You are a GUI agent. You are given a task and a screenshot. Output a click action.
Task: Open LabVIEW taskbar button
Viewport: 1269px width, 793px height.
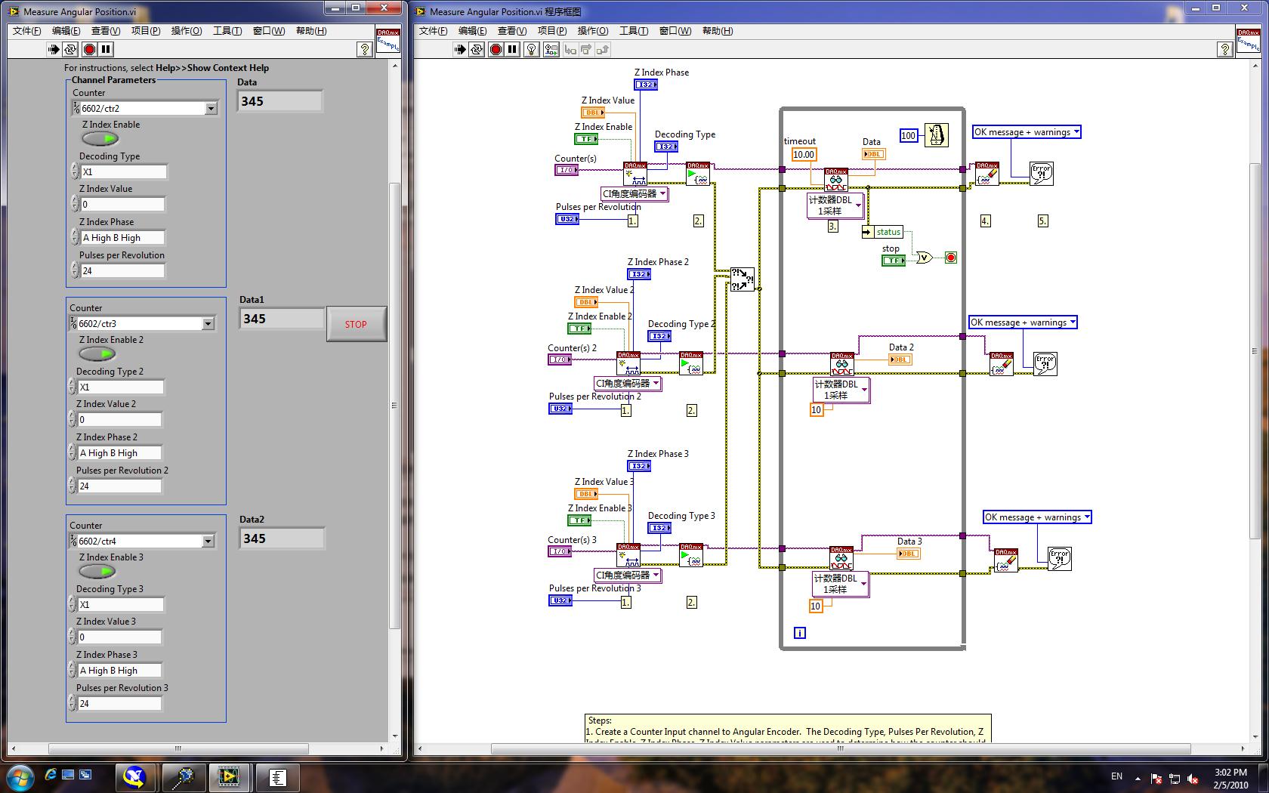tap(228, 777)
